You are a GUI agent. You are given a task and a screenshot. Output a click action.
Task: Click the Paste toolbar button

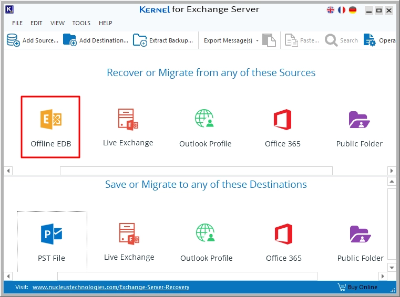[x=302, y=40]
